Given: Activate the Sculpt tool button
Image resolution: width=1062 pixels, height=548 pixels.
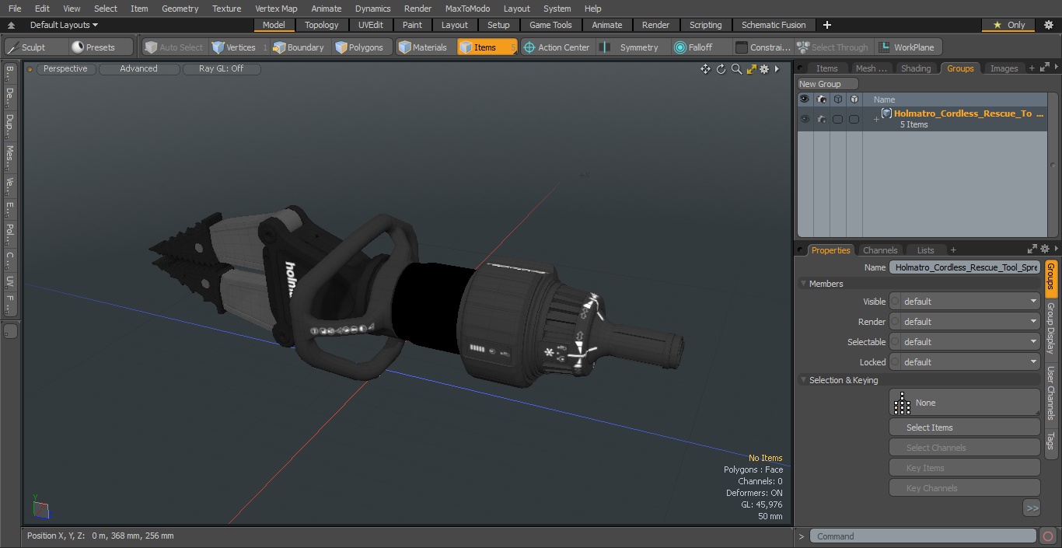Looking at the screenshot, I should tap(36, 47).
